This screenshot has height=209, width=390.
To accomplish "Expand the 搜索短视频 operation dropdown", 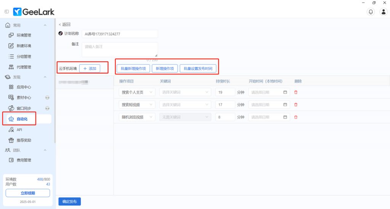I will tap(137, 105).
